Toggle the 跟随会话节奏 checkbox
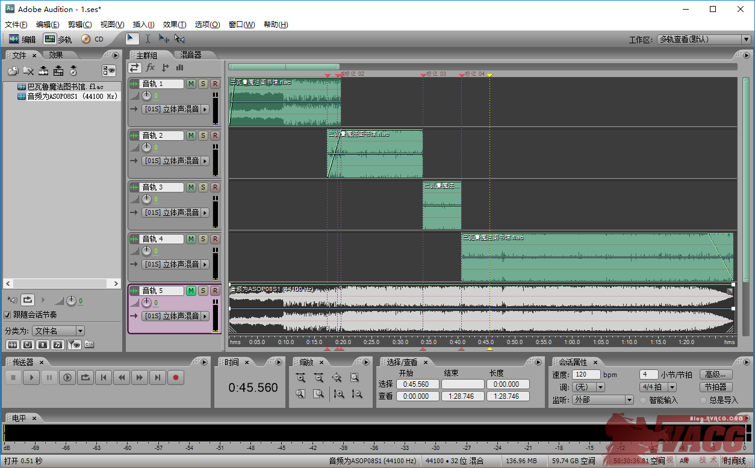 7,315
